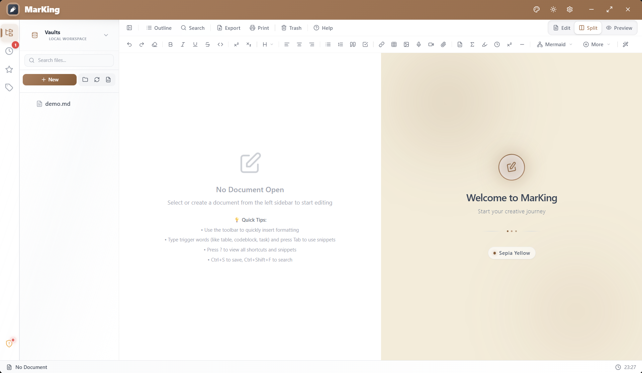
Task: Start an audio recording with the microphone icon
Action: pos(419,44)
